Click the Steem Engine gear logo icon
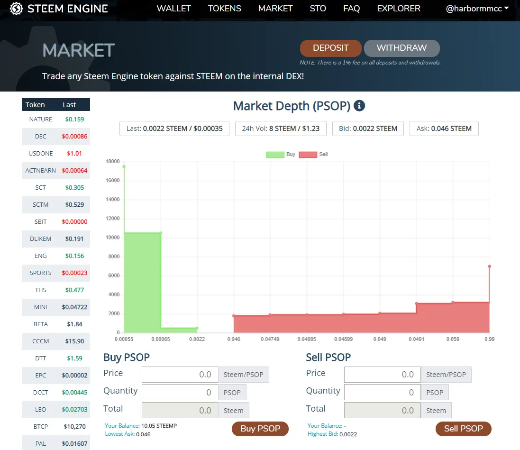The image size is (520, 450). [16, 9]
